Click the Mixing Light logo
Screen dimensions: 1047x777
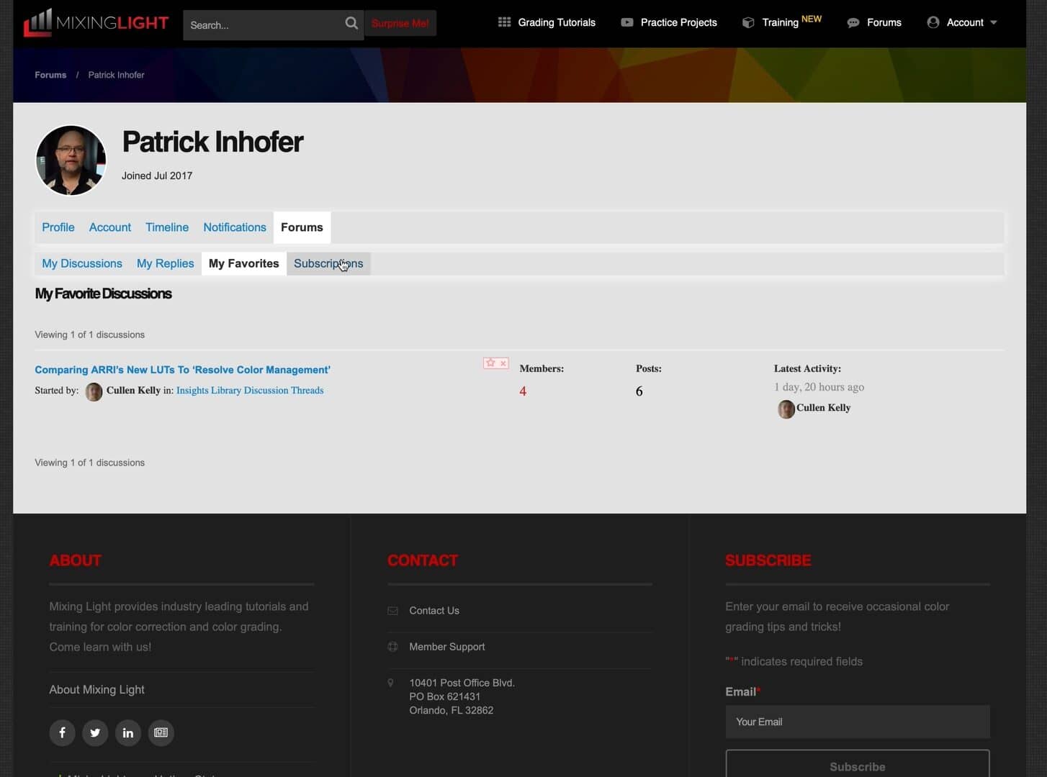pyautogui.click(x=96, y=22)
